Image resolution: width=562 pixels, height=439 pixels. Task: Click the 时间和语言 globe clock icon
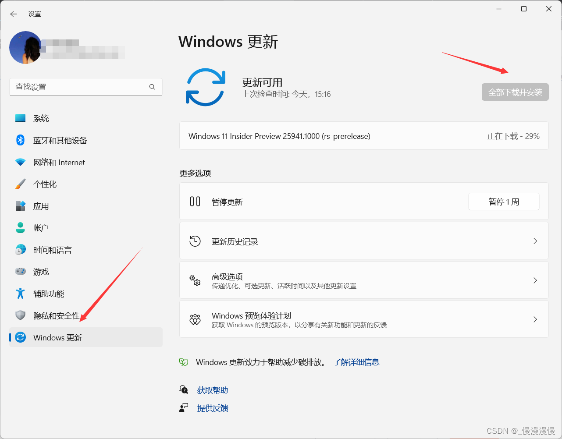(x=21, y=250)
